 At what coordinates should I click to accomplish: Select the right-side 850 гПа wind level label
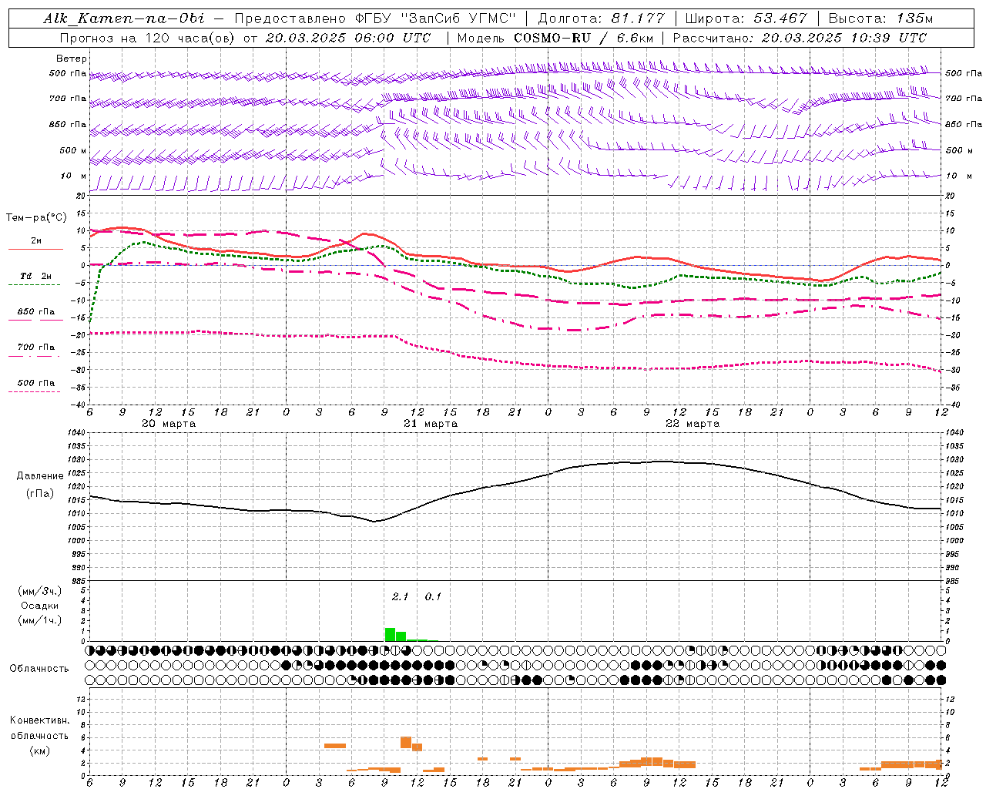964,124
